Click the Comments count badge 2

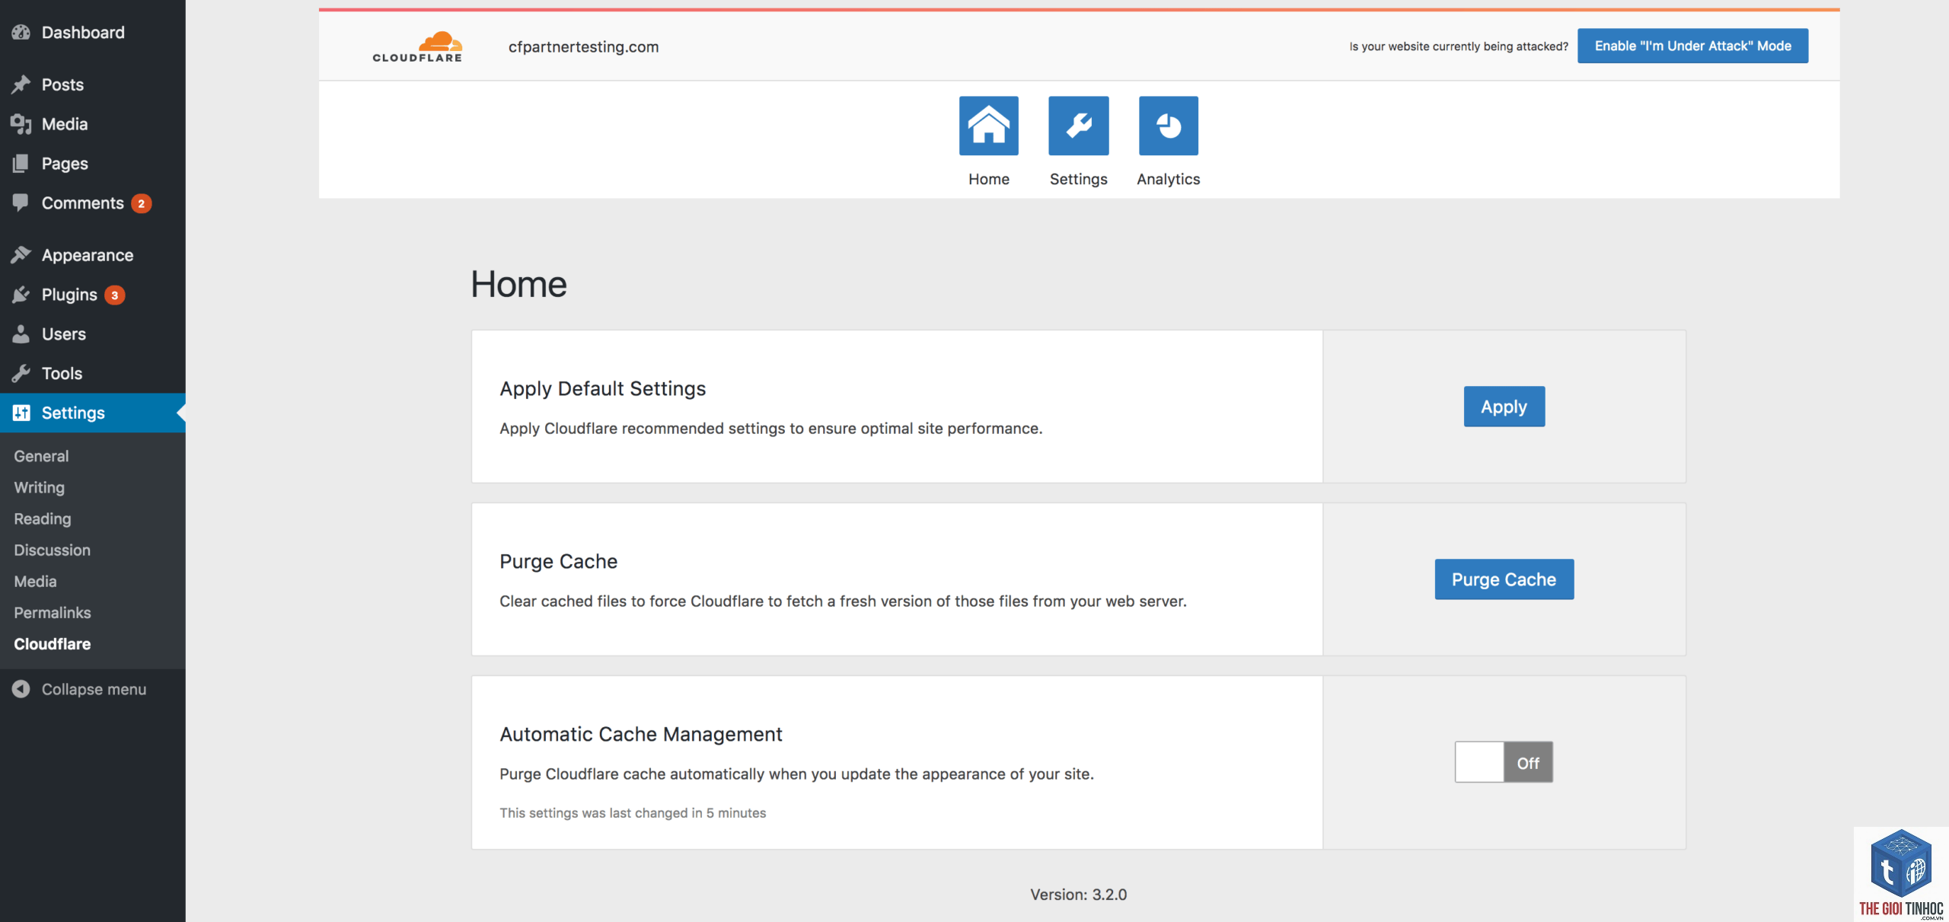(141, 203)
